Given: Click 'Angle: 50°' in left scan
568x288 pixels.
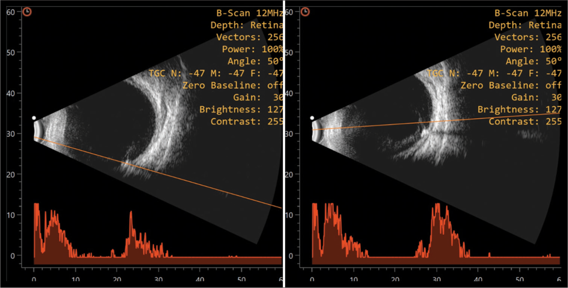Looking at the screenshot, I should click(255, 61).
